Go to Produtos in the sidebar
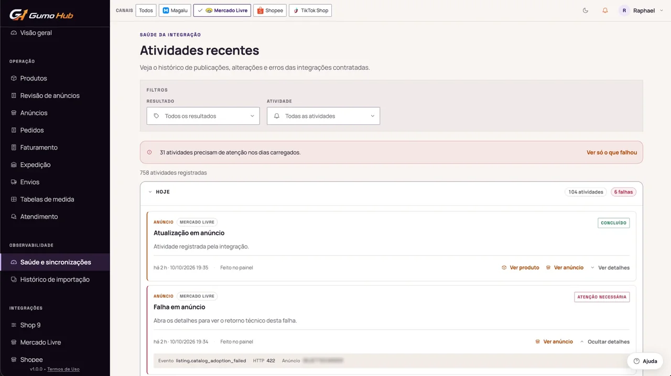This screenshot has height=376, width=671. tap(55, 78)
